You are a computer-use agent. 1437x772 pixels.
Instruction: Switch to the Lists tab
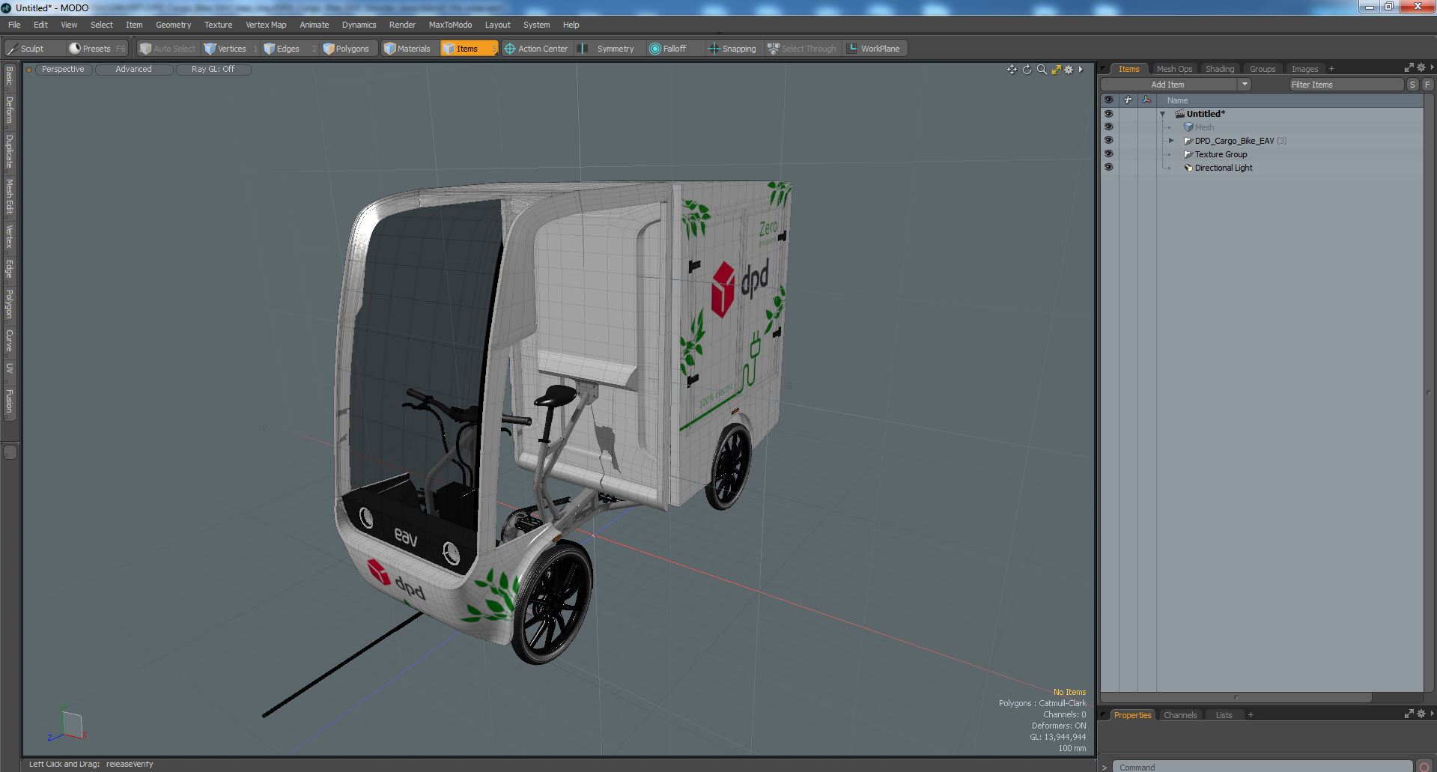point(1224,715)
